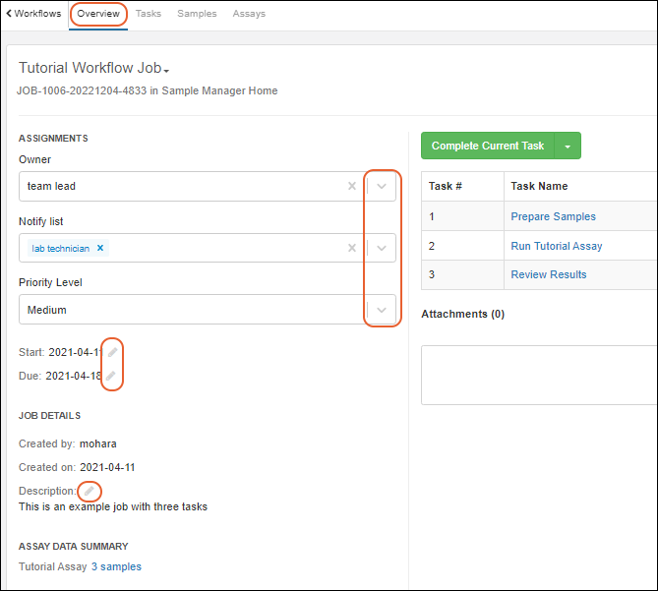Expand the Owner dropdown
The image size is (658, 591).
pyautogui.click(x=383, y=186)
